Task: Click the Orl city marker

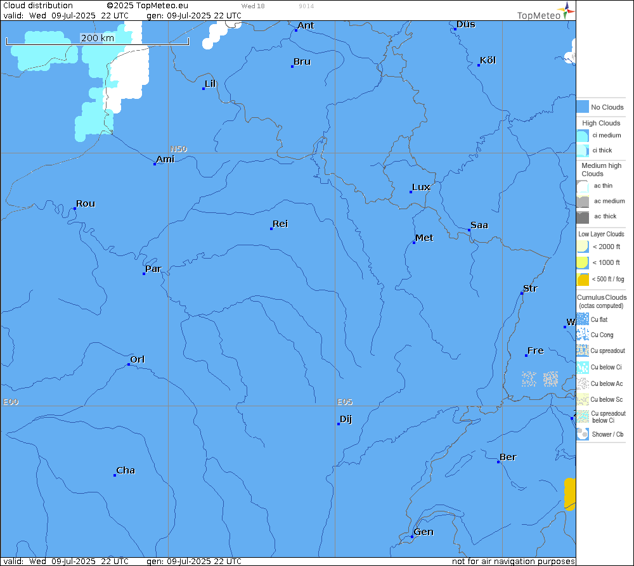Action: [x=129, y=364]
